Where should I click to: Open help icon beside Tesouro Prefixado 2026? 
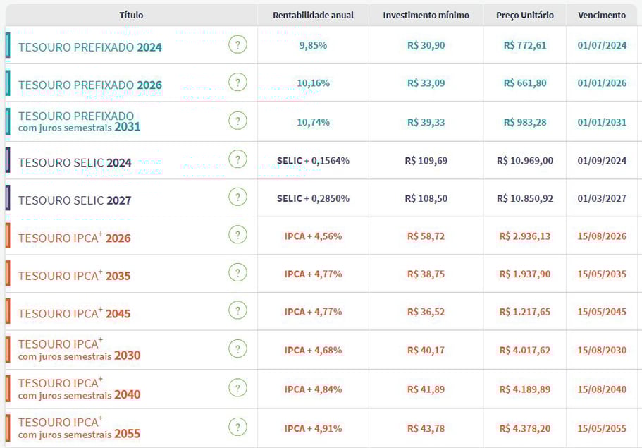click(x=237, y=83)
